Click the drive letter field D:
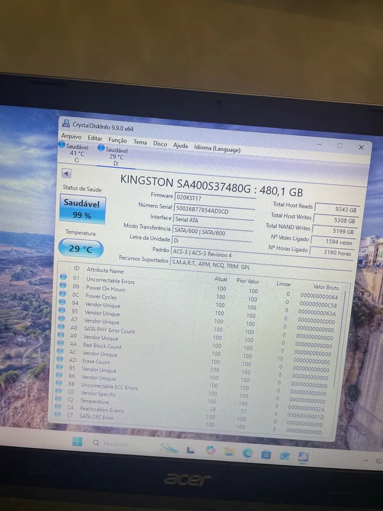Image resolution: width=383 pixels, height=511 pixels. tap(211, 242)
